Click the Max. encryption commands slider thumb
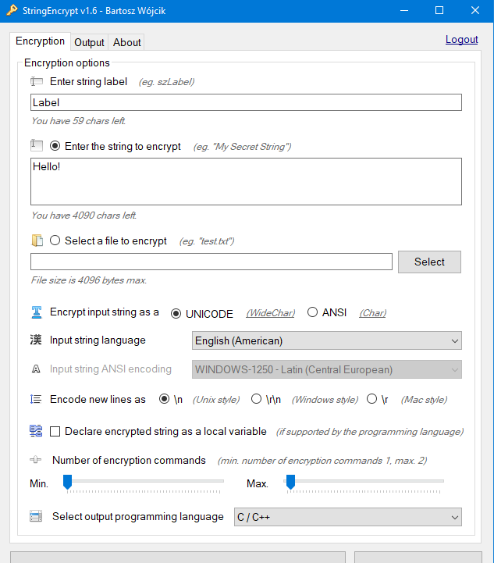This screenshot has width=494, height=563. (290, 482)
